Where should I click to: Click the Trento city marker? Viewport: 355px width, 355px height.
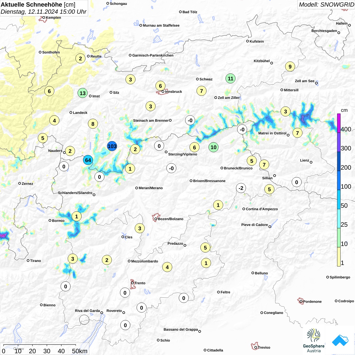(132, 283)
